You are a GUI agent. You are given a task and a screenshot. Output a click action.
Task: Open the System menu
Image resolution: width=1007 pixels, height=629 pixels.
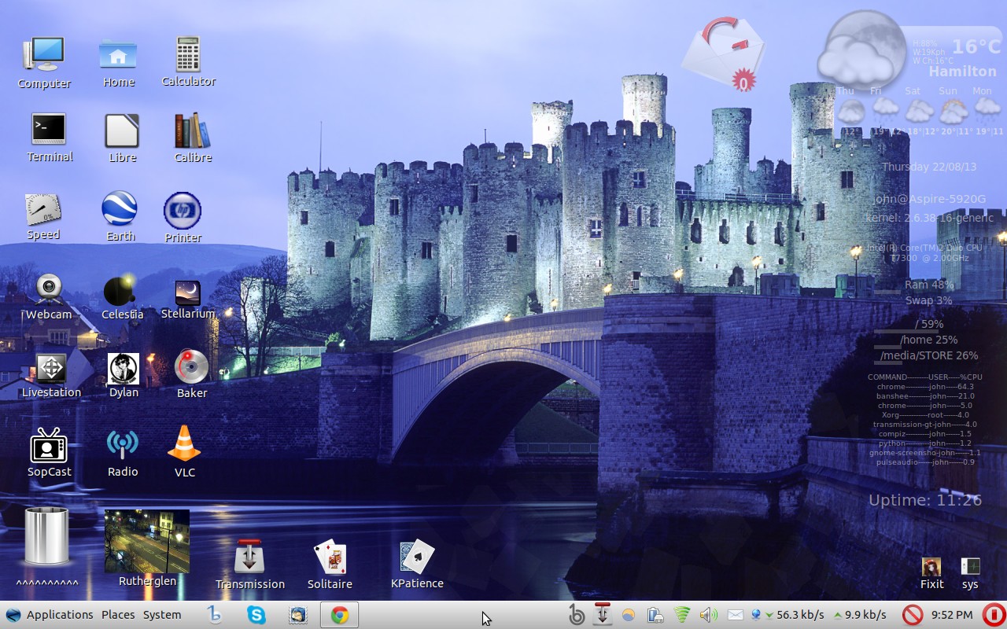pyautogui.click(x=162, y=615)
